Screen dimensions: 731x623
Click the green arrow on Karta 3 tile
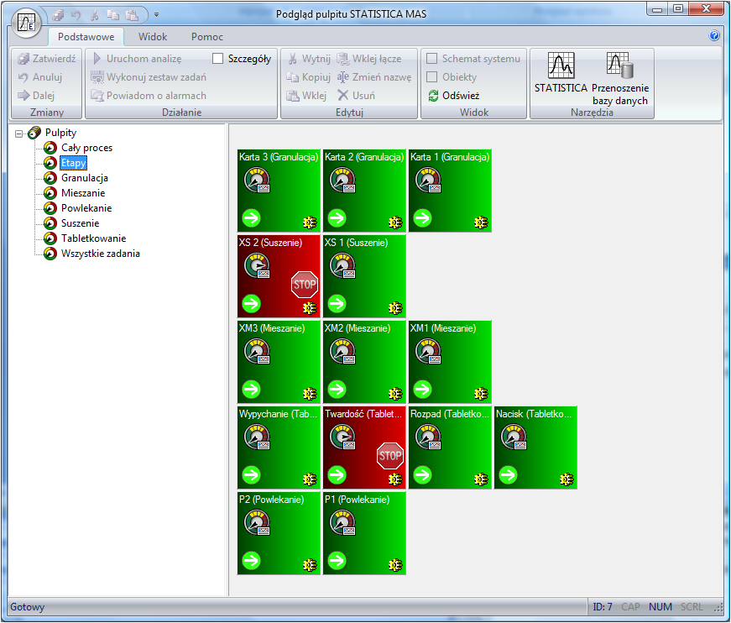click(251, 217)
